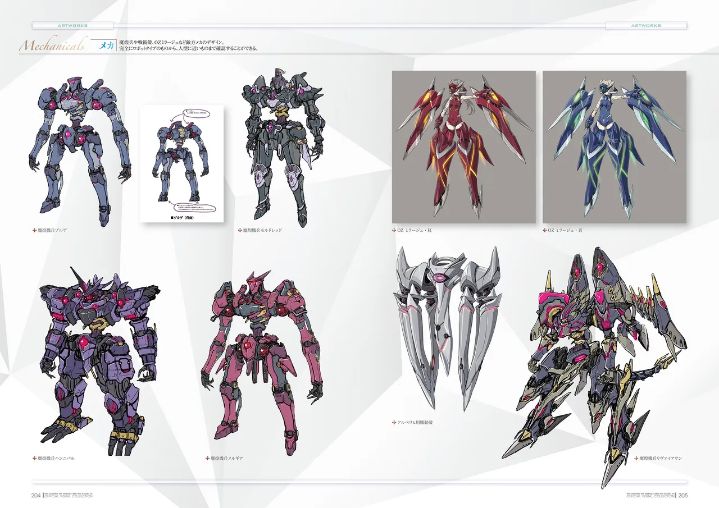Select the ARTWORKS tab on the right page
This screenshot has width=719, height=508.
click(646, 25)
